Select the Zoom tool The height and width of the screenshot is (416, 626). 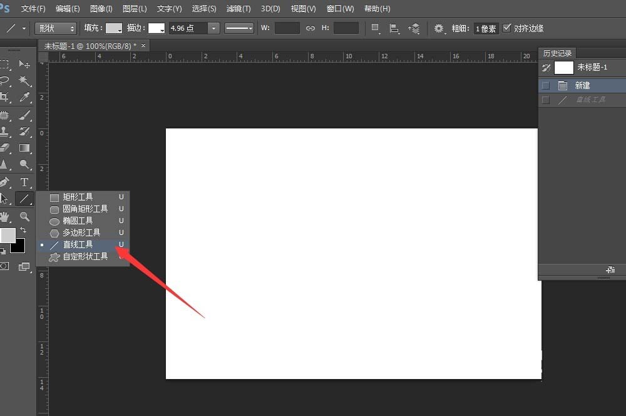click(25, 217)
